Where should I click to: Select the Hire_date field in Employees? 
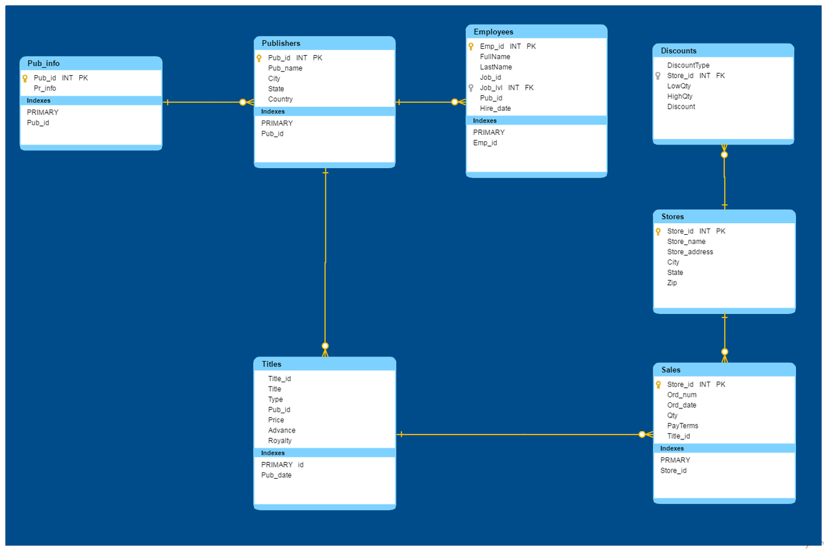pos(496,109)
